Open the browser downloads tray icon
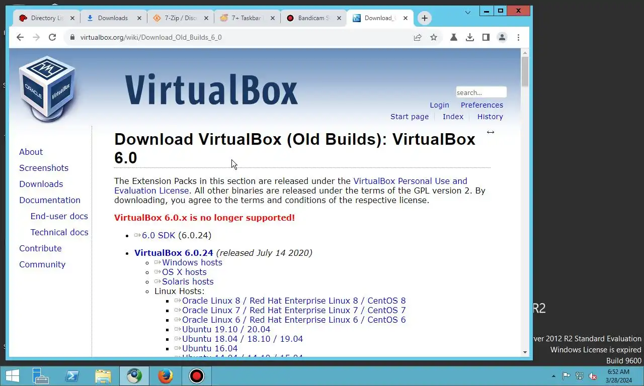The image size is (644, 386). [470, 37]
